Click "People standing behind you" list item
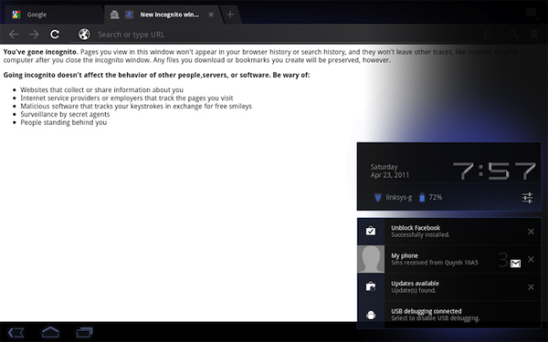548x342 pixels. pos(64,122)
